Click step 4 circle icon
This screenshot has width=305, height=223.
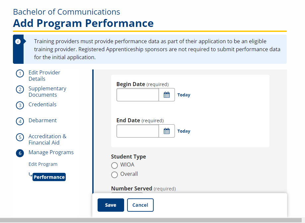coord(20,121)
